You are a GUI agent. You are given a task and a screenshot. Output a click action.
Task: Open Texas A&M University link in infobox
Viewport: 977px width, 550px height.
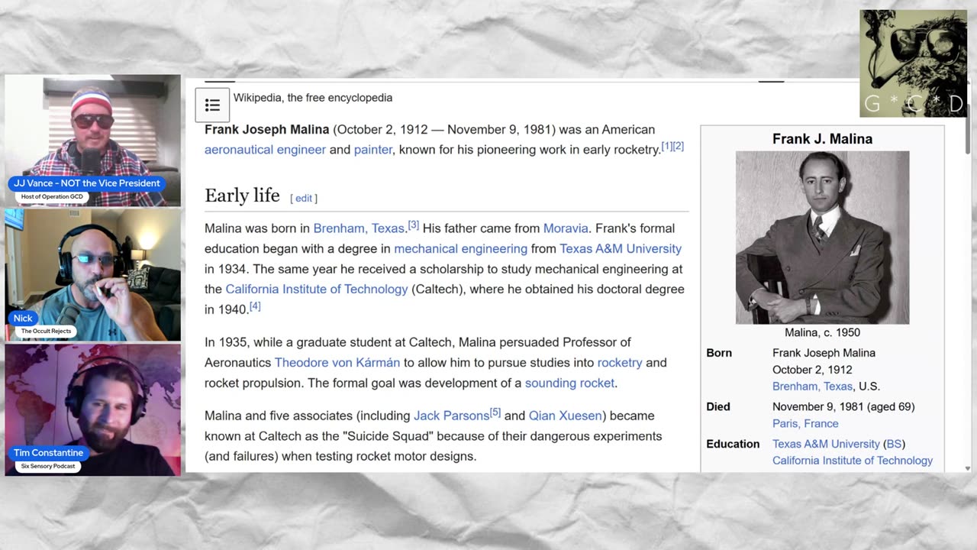click(x=826, y=444)
